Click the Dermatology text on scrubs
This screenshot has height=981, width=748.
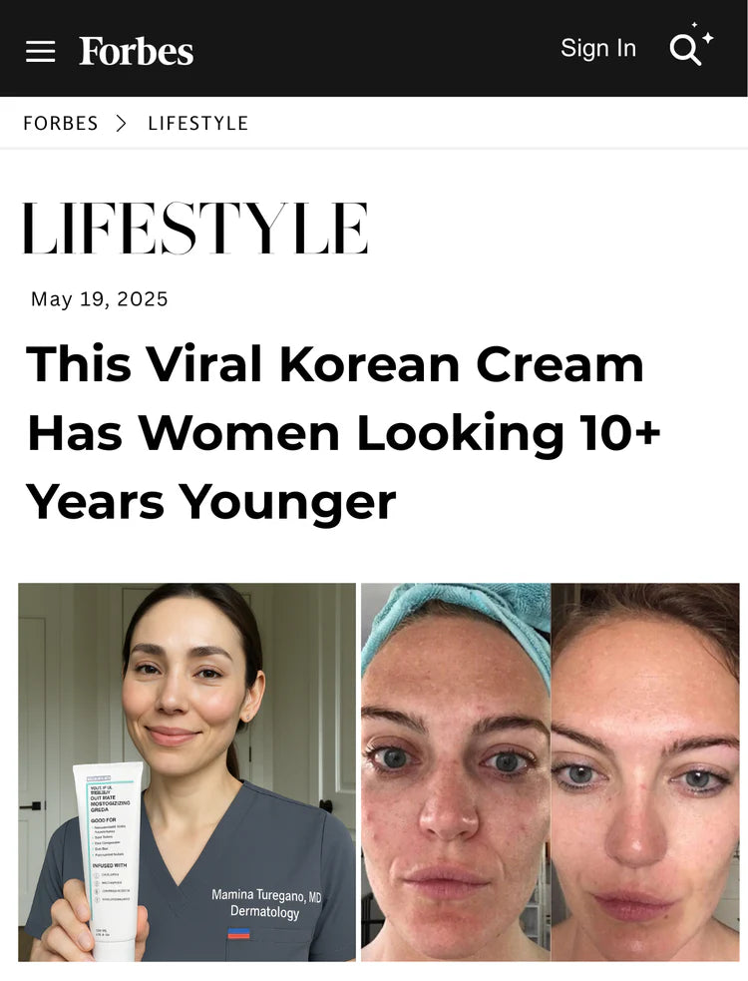[264, 911]
